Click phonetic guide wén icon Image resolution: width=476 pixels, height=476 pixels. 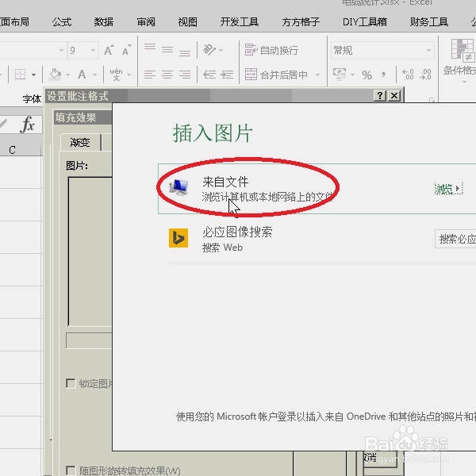click(117, 75)
